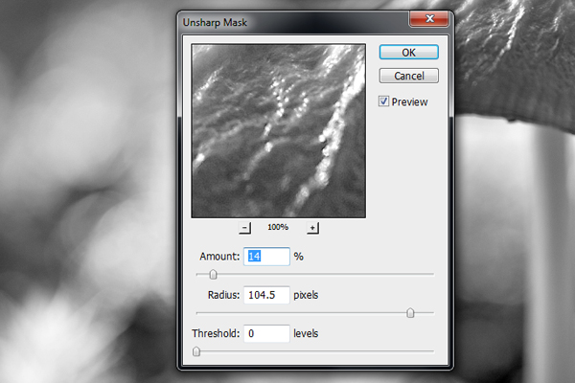Zoom out the filter preview with minus
This screenshot has width=575, height=383.
click(x=244, y=228)
